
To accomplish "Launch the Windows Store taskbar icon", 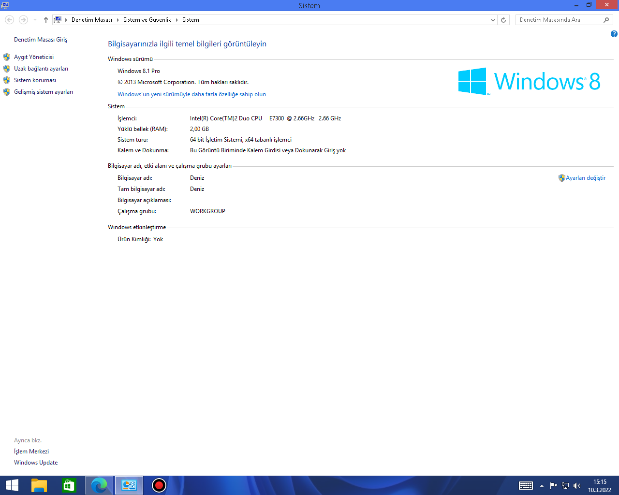I will (69, 485).
